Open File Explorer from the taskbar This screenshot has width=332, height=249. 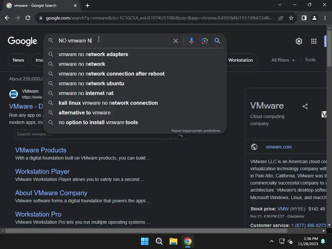[x=173, y=241]
